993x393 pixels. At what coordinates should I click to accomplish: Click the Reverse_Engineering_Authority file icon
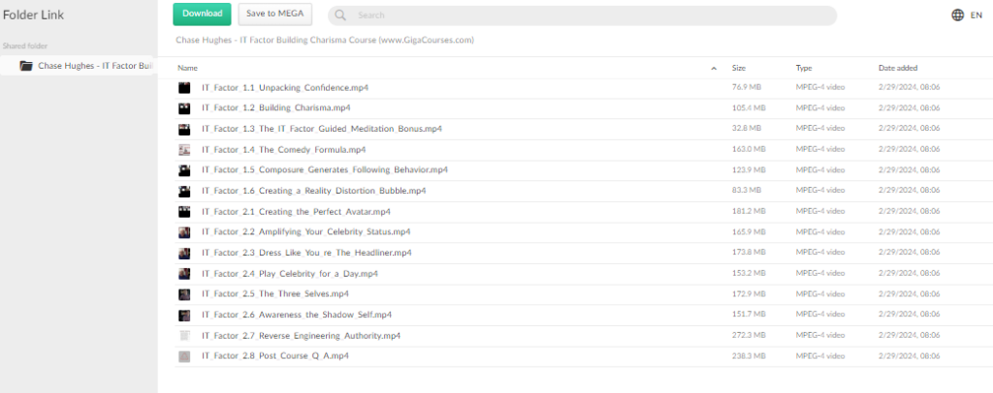click(x=184, y=336)
